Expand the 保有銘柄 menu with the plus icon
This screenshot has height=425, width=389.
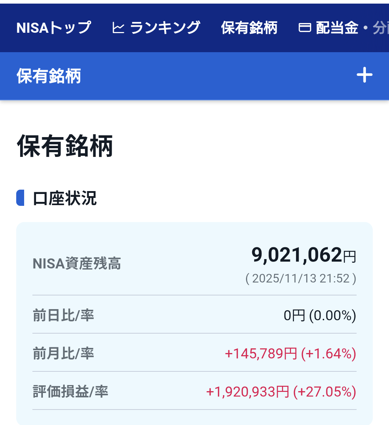tap(364, 75)
